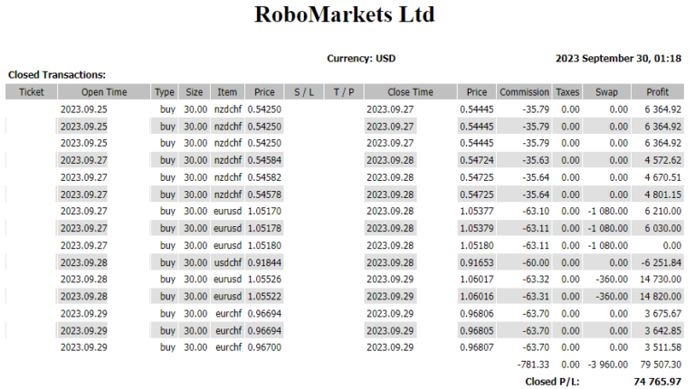
Task: Select the Price header after Close Time
Action: click(477, 92)
